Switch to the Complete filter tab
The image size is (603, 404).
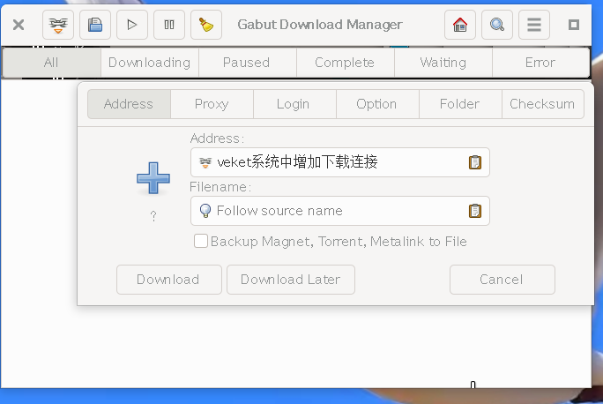(x=345, y=63)
